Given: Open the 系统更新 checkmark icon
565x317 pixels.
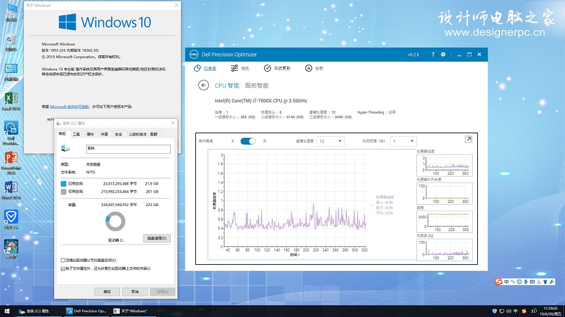Looking at the screenshot, I should tap(267, 68).
